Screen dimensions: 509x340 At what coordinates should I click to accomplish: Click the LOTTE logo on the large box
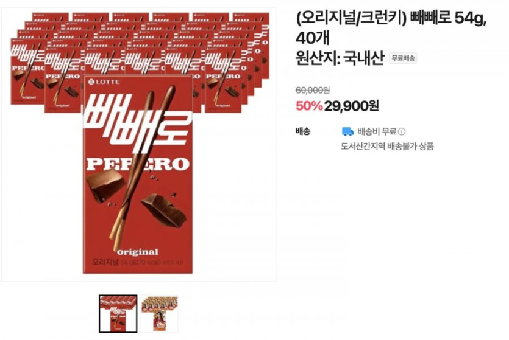[x=104, y=82]
